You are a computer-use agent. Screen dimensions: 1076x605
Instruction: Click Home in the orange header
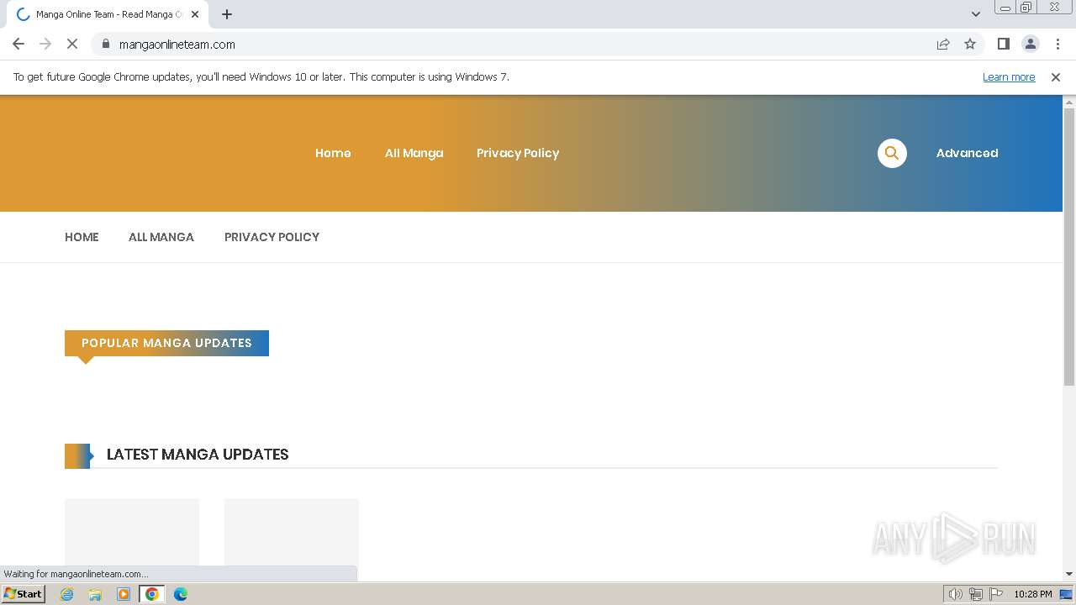[333, 153]
